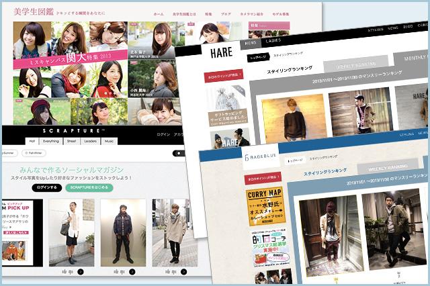Image resolution: width=430 pixels, height=286 pixels.
Task: Click the black ログインする button
Action: click(x=47, y=187)
